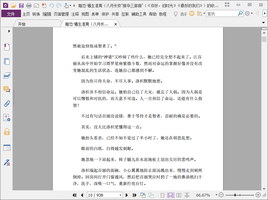Open the touch mode dropdown arrow
The height and width of the screenshot is (200, 268).
click(x=70, y=6)
